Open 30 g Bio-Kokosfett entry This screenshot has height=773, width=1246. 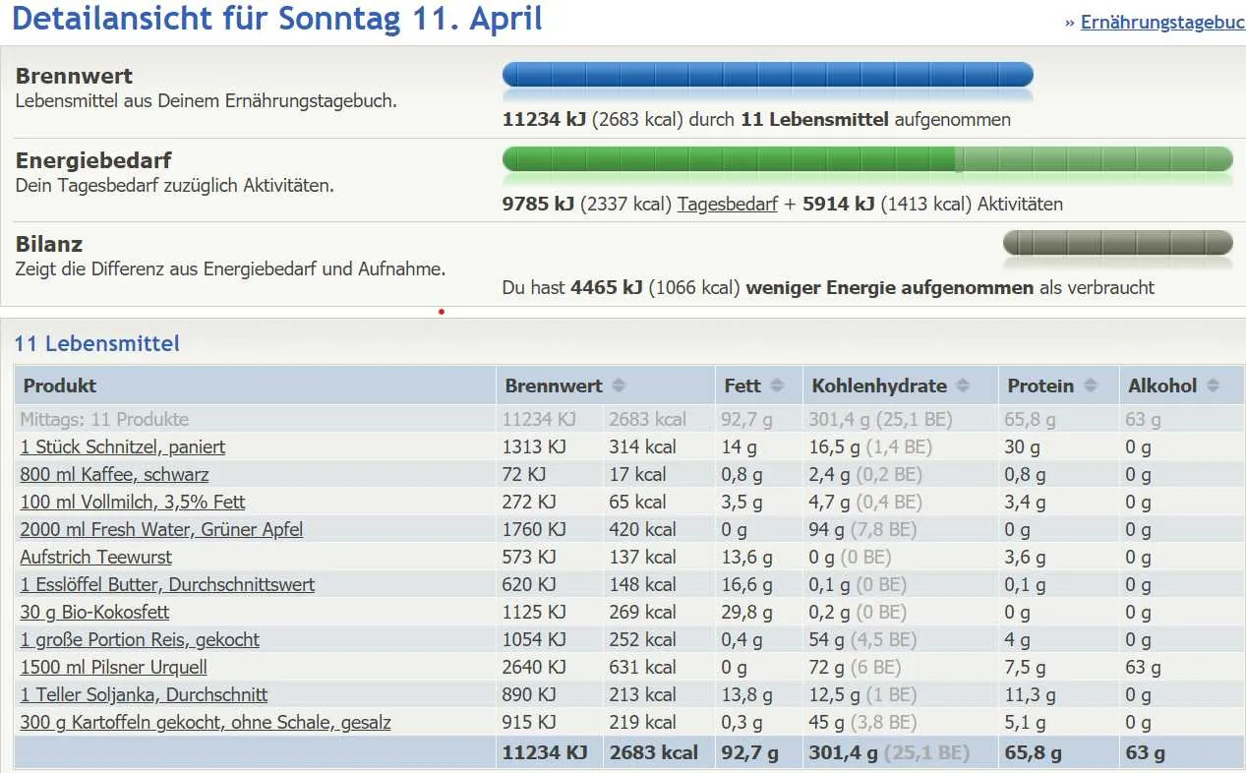(x=94, y=612)
